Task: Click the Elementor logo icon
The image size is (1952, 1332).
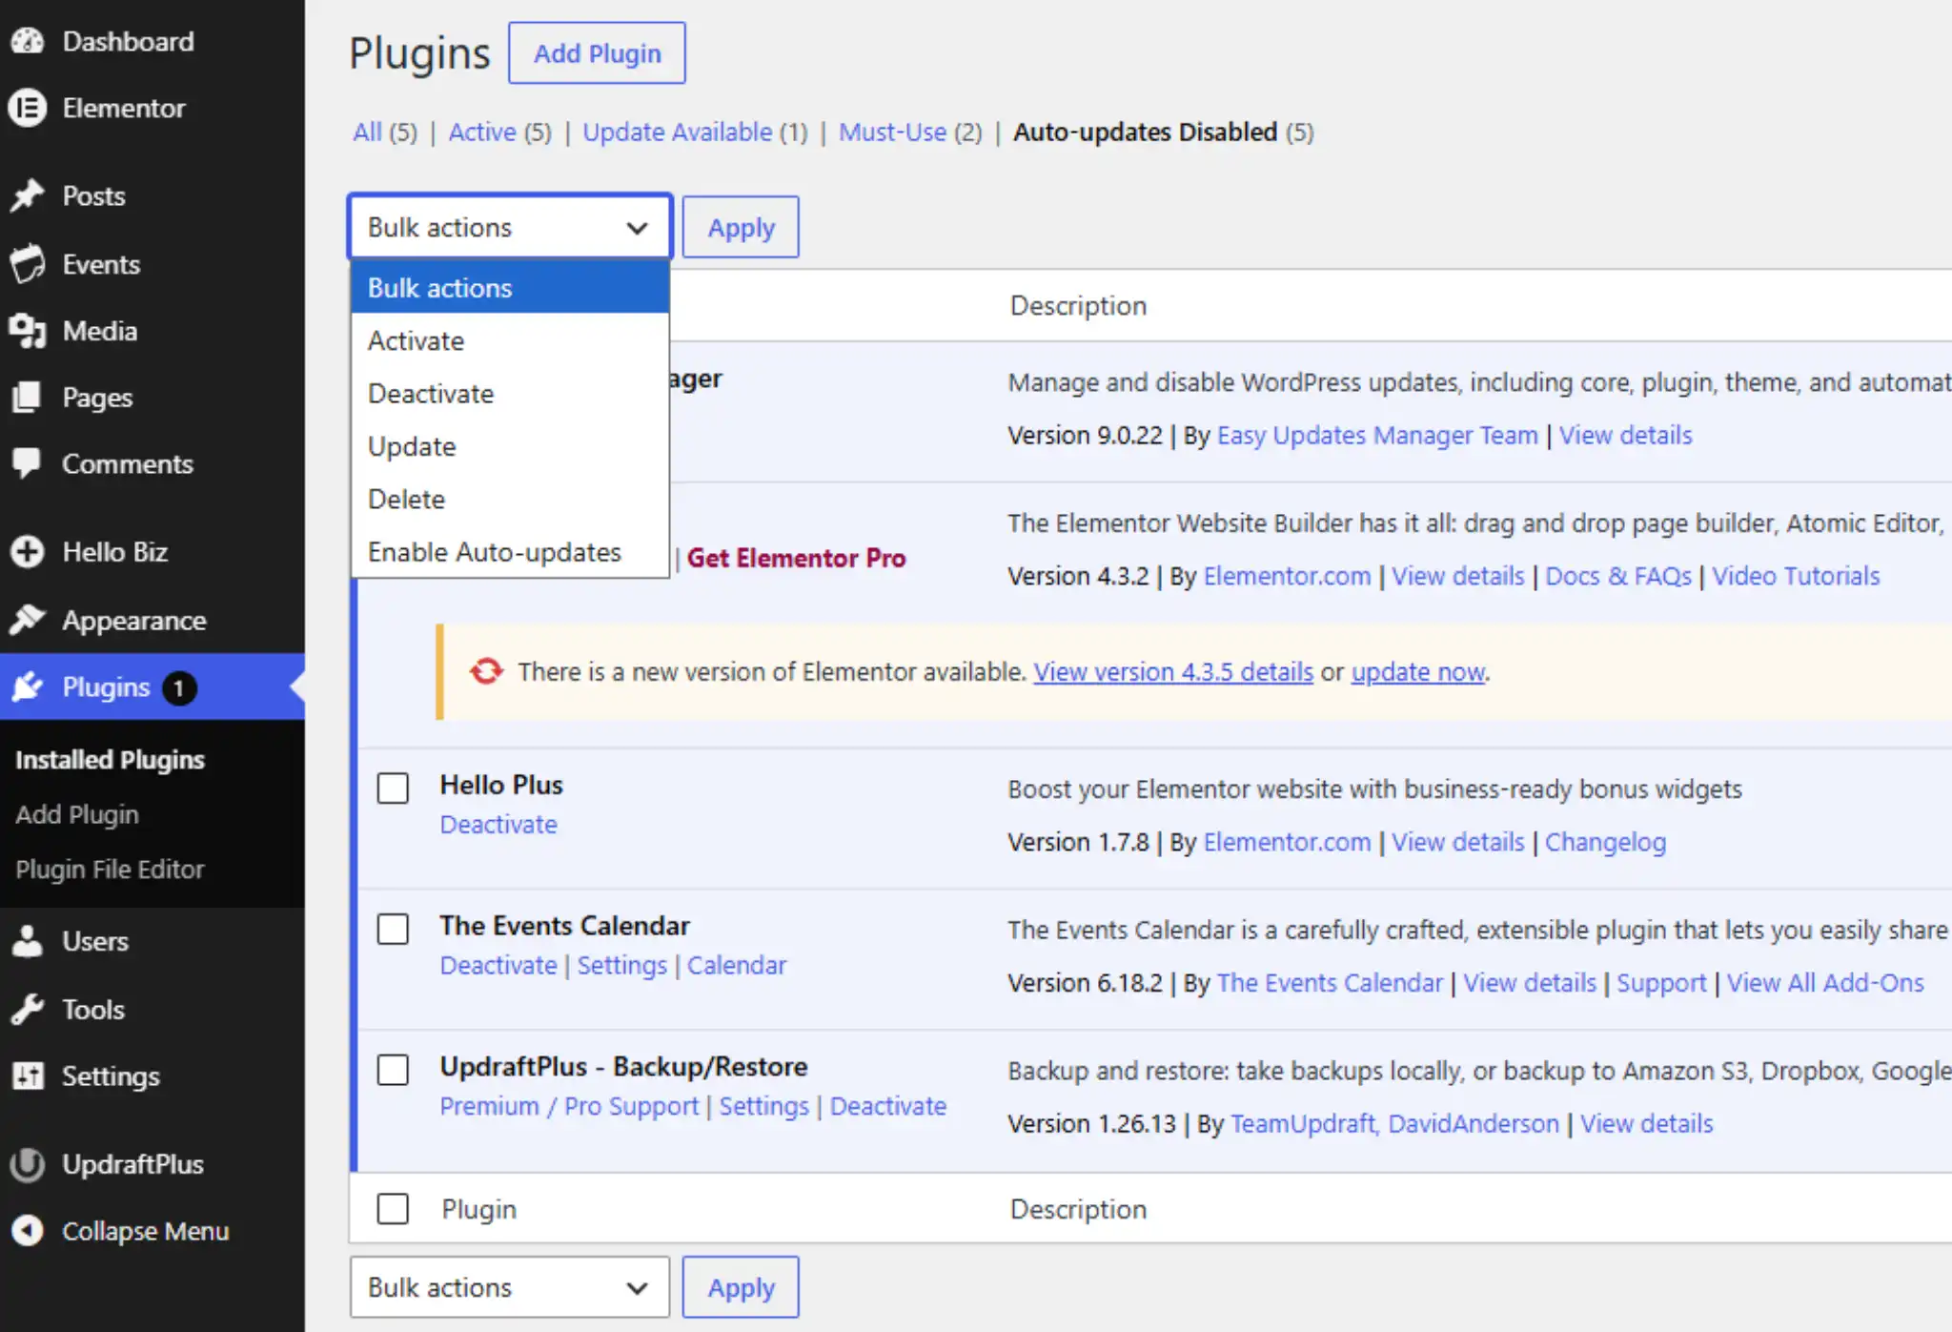Action: pos(28,108)
